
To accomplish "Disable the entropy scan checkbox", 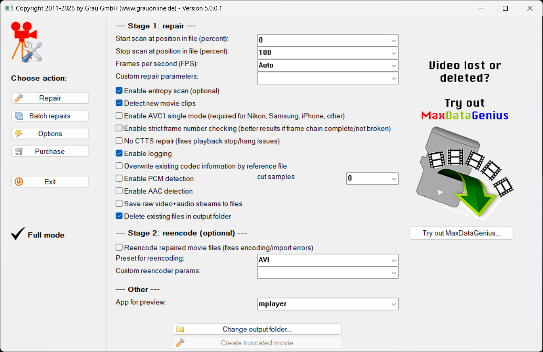I will tap(119, 91).
